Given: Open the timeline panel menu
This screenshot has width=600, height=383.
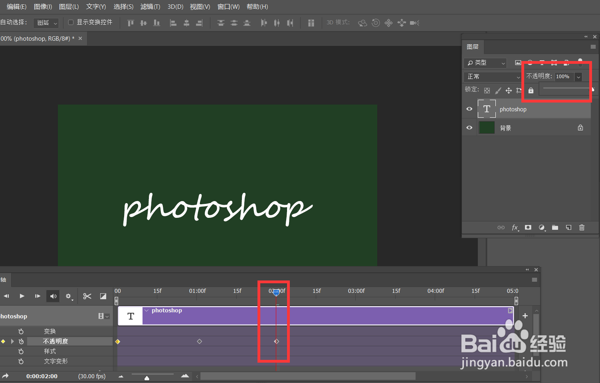Looking at the screenshot, I should 535,280.
